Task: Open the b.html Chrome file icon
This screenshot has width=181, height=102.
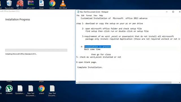Action: tap(52, 5)
